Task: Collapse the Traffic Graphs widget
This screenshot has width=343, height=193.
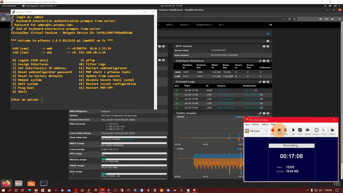Action: point(264,113)
